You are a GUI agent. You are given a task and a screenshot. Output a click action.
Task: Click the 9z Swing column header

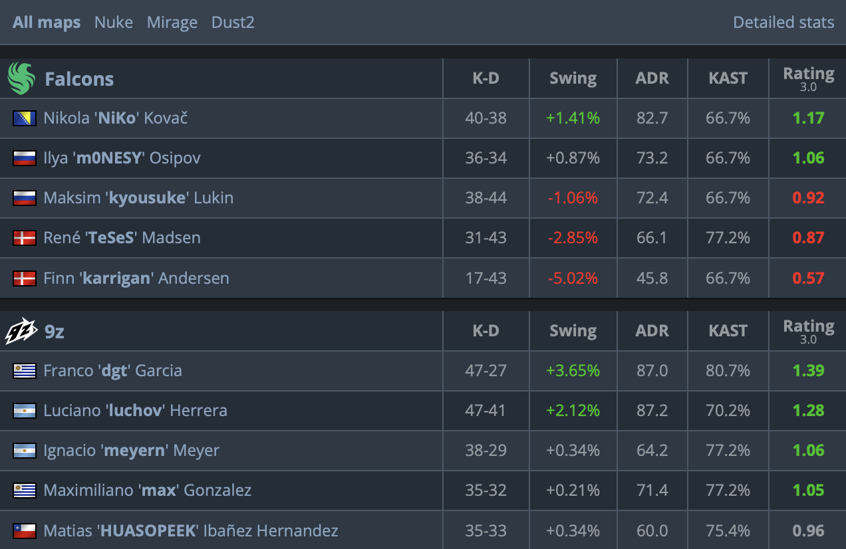(573, 331)
